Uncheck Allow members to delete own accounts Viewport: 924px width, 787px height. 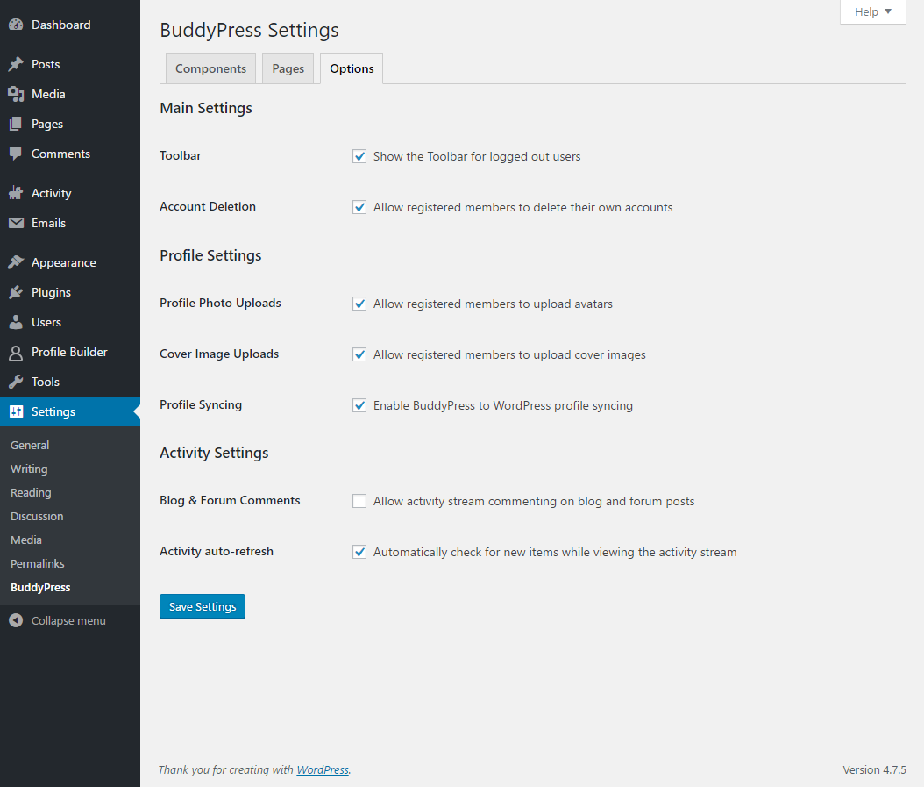point(359,207)
